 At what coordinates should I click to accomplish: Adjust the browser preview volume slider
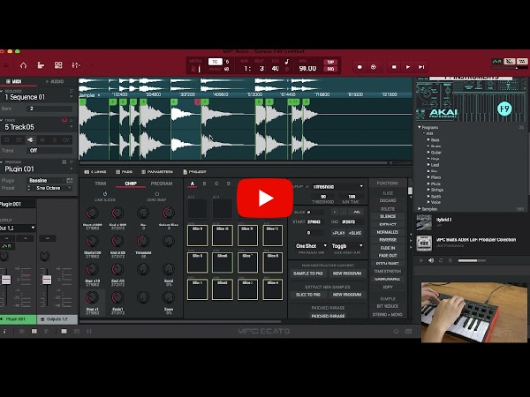(x=472, y=260)
